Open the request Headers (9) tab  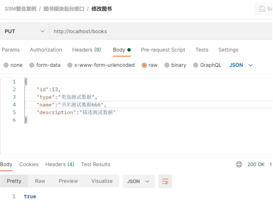[x=86, y=50]
